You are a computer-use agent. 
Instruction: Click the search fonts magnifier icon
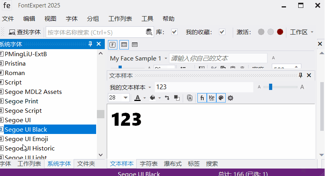pyautogui.click(x=149, y=32)
